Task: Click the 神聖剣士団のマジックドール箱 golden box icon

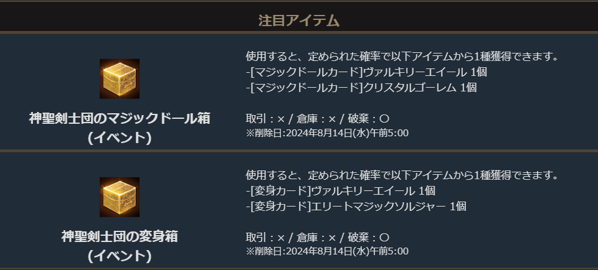Action: point(119,79)
